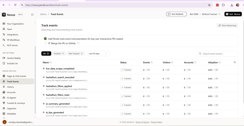Click the sidebar vertical scrollbar
This screenshot has height=126, width=244.
tap(35, 80)
